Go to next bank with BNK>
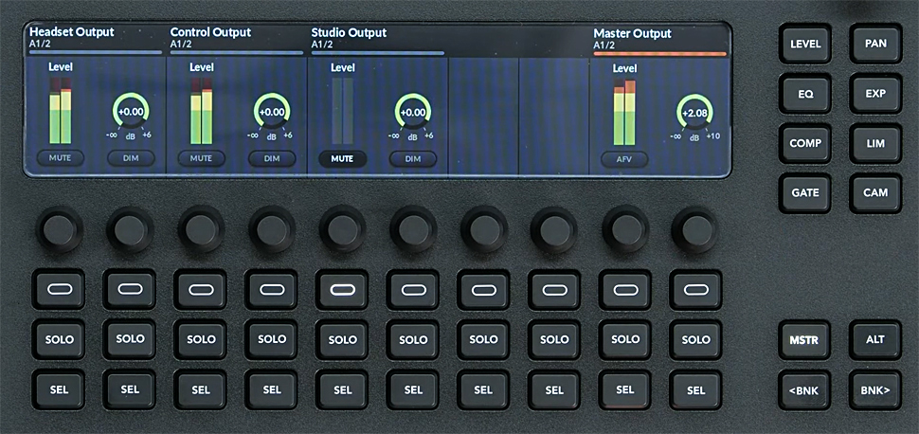919x434 pixels. (875, 389)
